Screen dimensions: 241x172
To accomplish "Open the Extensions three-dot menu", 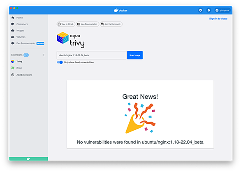I will click(44, 55).
